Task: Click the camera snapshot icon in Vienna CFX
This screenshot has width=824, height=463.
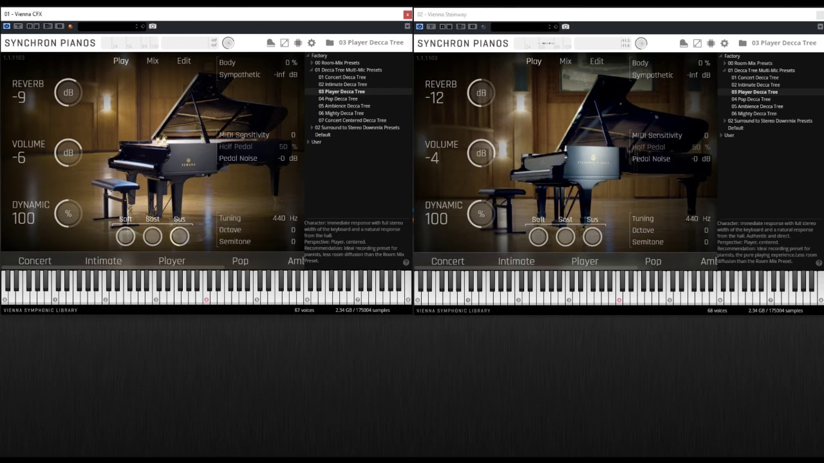Action: (x=153, y=26)
